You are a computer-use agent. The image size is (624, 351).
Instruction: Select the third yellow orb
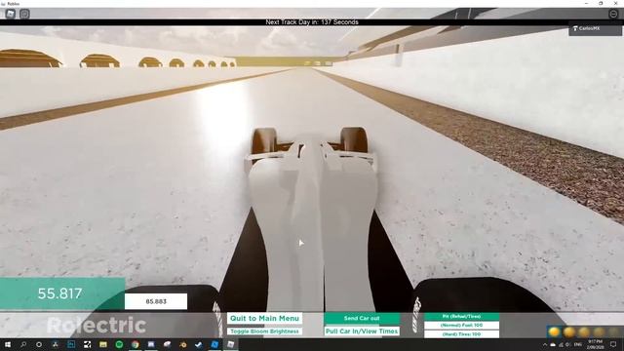(x=584, y=331)
